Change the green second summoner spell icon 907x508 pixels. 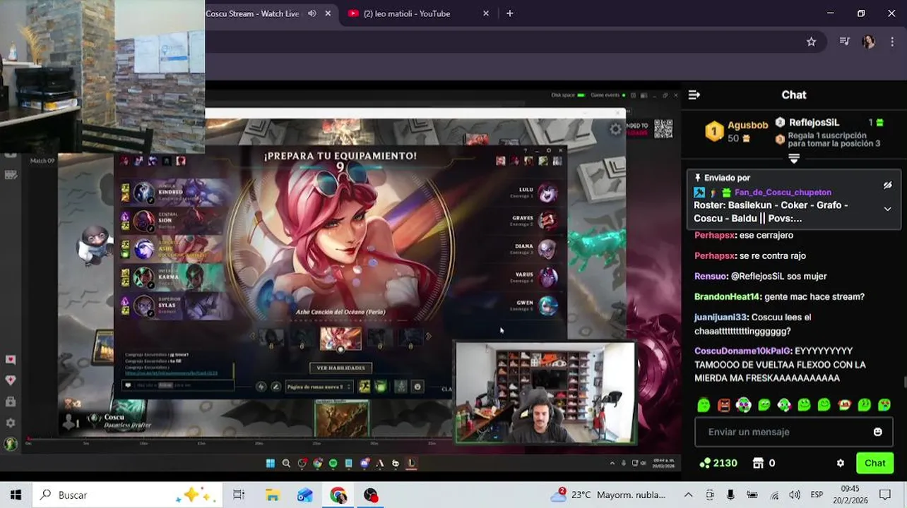point(381,387)
